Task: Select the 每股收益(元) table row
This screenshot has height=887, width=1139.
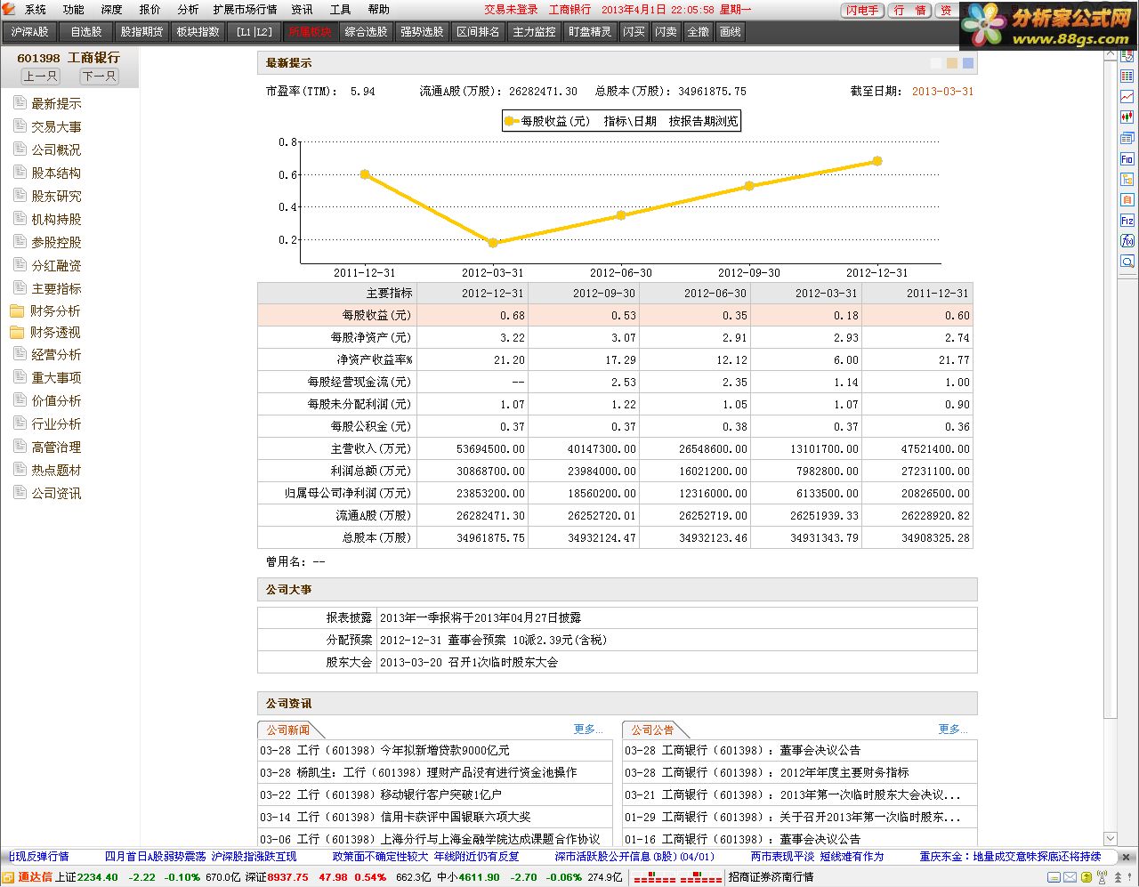Action: tap(615, 315)
